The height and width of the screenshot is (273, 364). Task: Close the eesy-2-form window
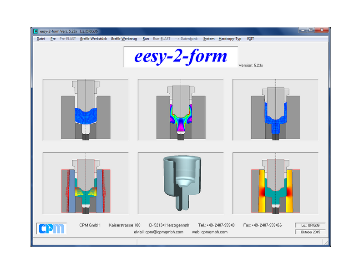pyautogui.click(x=322, y=30)
